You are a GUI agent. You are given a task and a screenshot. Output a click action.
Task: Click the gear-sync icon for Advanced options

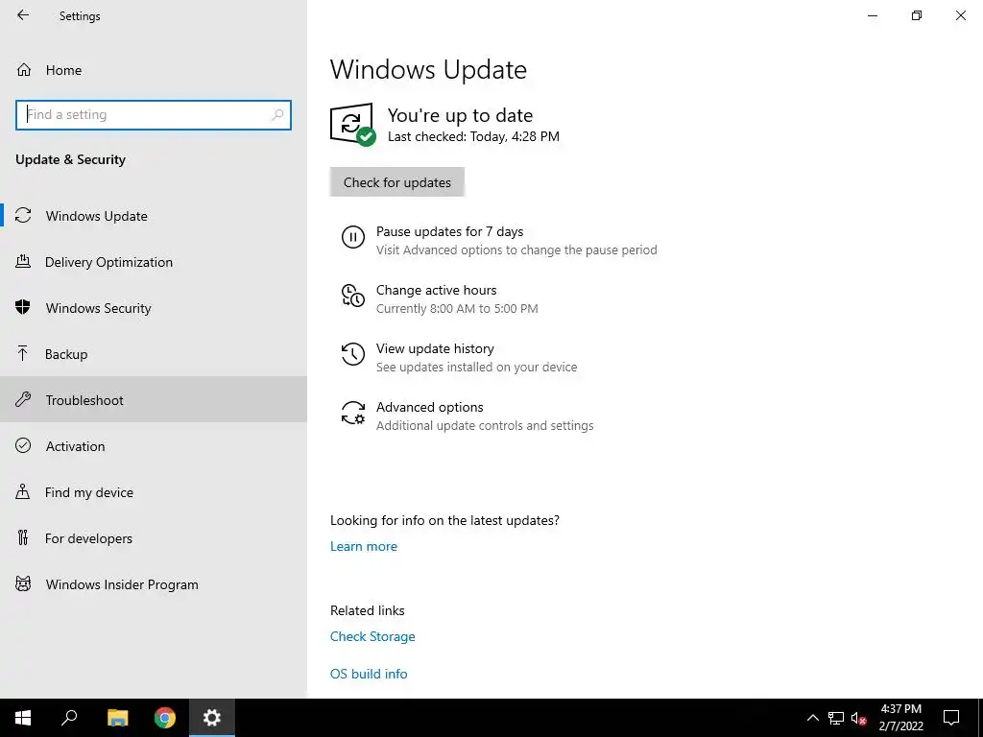pyautogui.click(x=353, y=413)
